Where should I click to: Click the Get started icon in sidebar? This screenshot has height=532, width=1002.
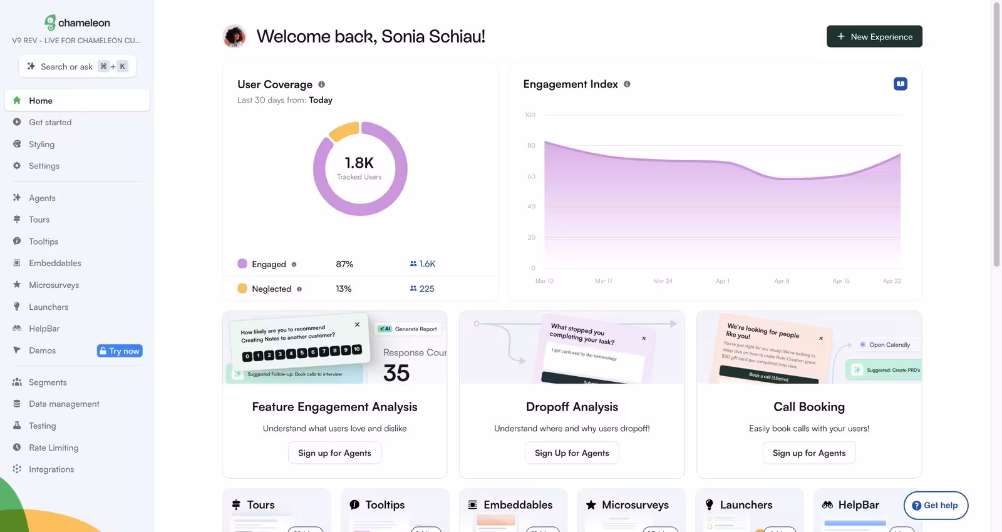click(17, 122)
